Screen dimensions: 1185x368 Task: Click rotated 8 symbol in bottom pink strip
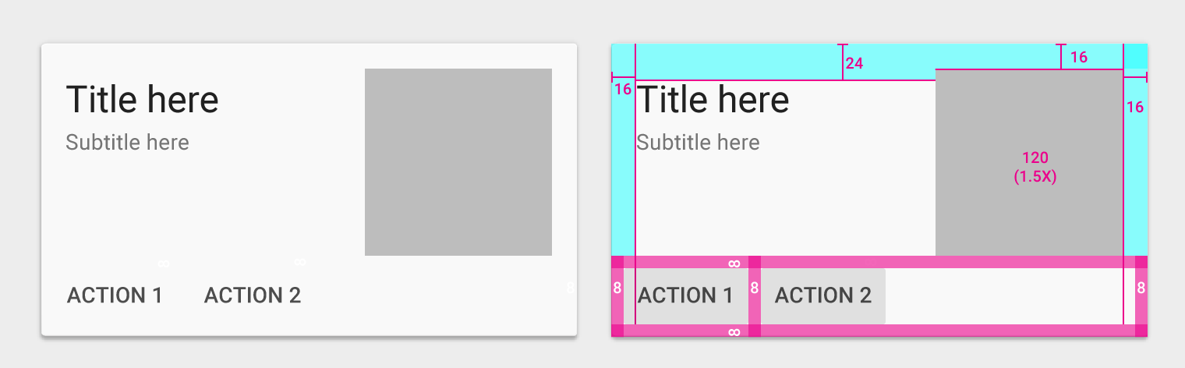pos(734,332)
